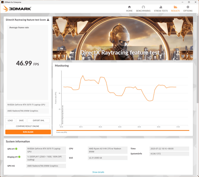Viewport: 199px width, 177px height.
Task: Click the CPU value AMD Ryzen AI 9
Action: (108, 150)
